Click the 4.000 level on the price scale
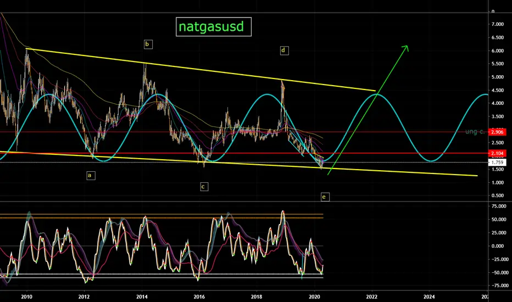 pos(498,103)
